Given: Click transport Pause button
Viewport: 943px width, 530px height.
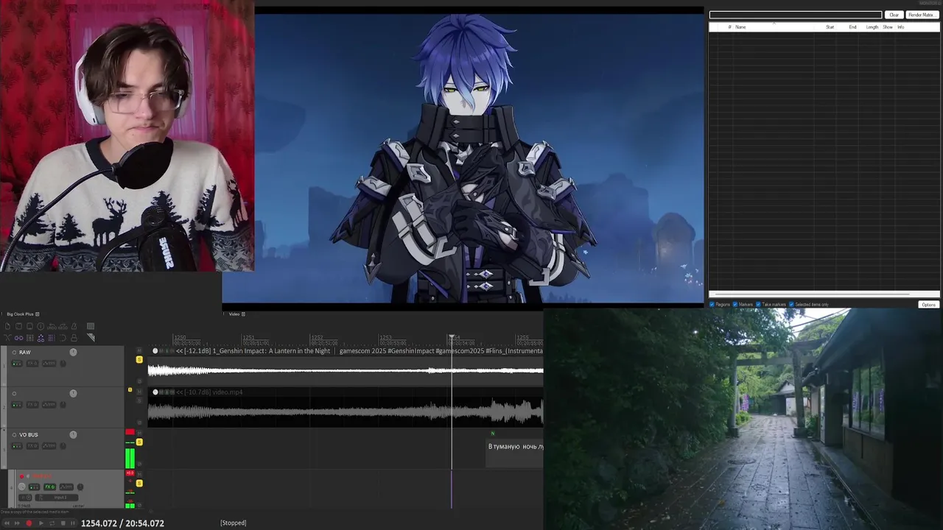Looking at the screenshot, I should tap(73, 523).
